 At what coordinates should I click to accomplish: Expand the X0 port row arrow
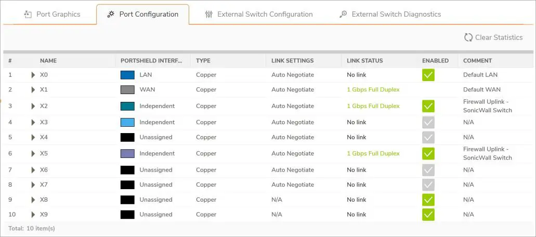[x=33, y=75]
